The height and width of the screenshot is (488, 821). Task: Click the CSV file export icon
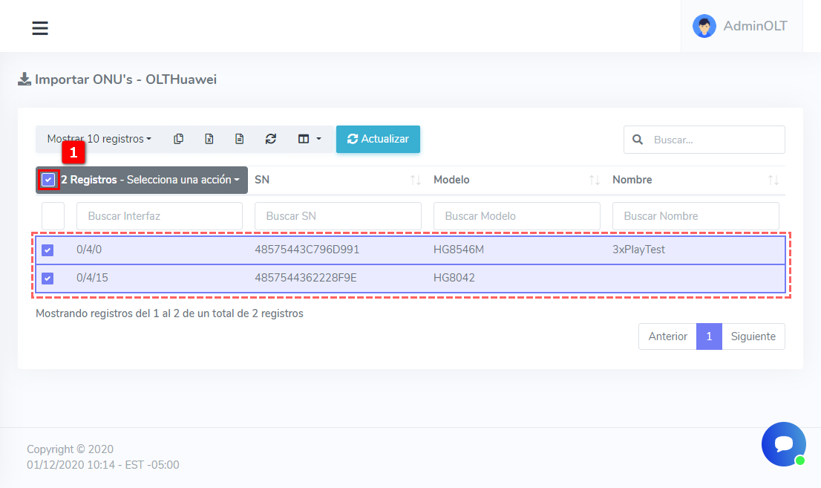(x=240, y=139)
